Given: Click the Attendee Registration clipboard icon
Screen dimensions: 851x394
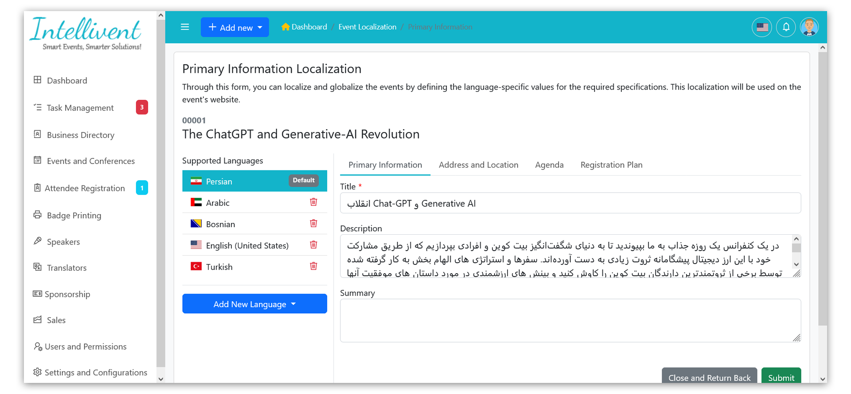Looking at the screenshot, I should [38, 188].
